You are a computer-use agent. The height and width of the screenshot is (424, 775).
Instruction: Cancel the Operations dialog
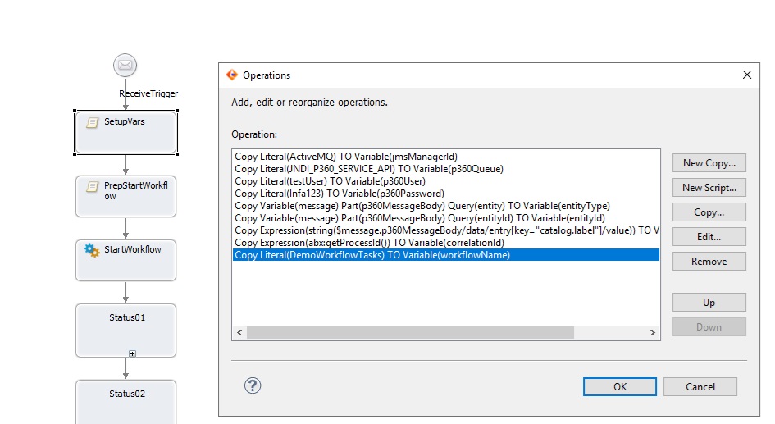click(700, 387)
